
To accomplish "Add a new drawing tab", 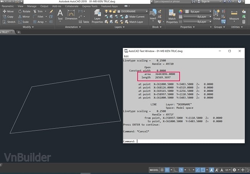I will 18,32.
